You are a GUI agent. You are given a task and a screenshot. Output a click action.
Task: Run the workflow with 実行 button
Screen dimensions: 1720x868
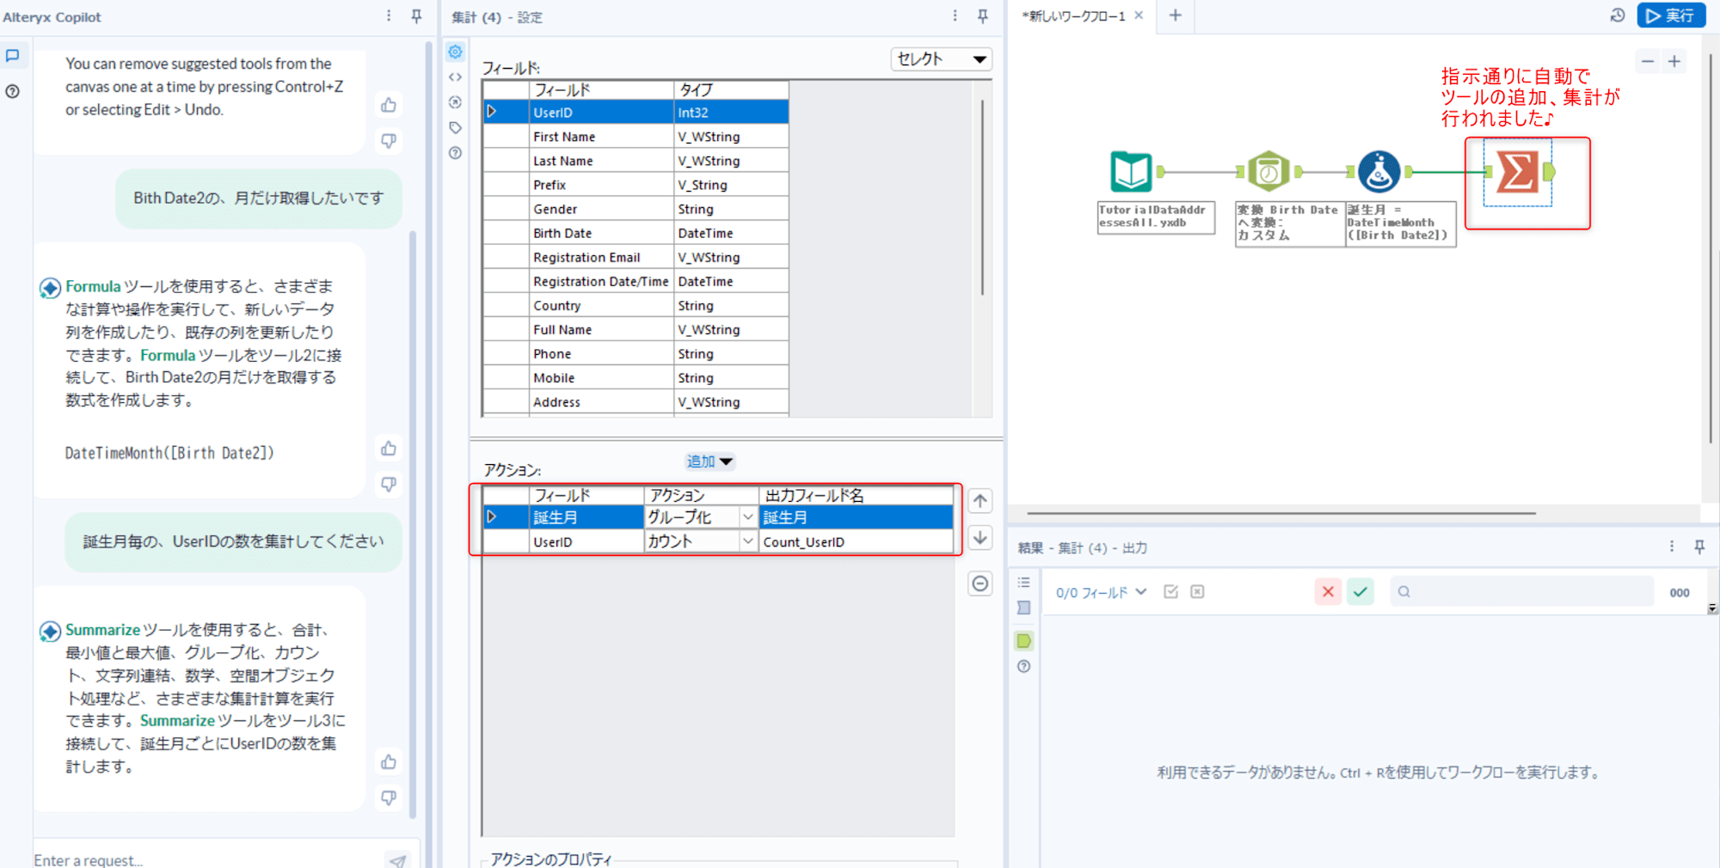point(1671,15)
